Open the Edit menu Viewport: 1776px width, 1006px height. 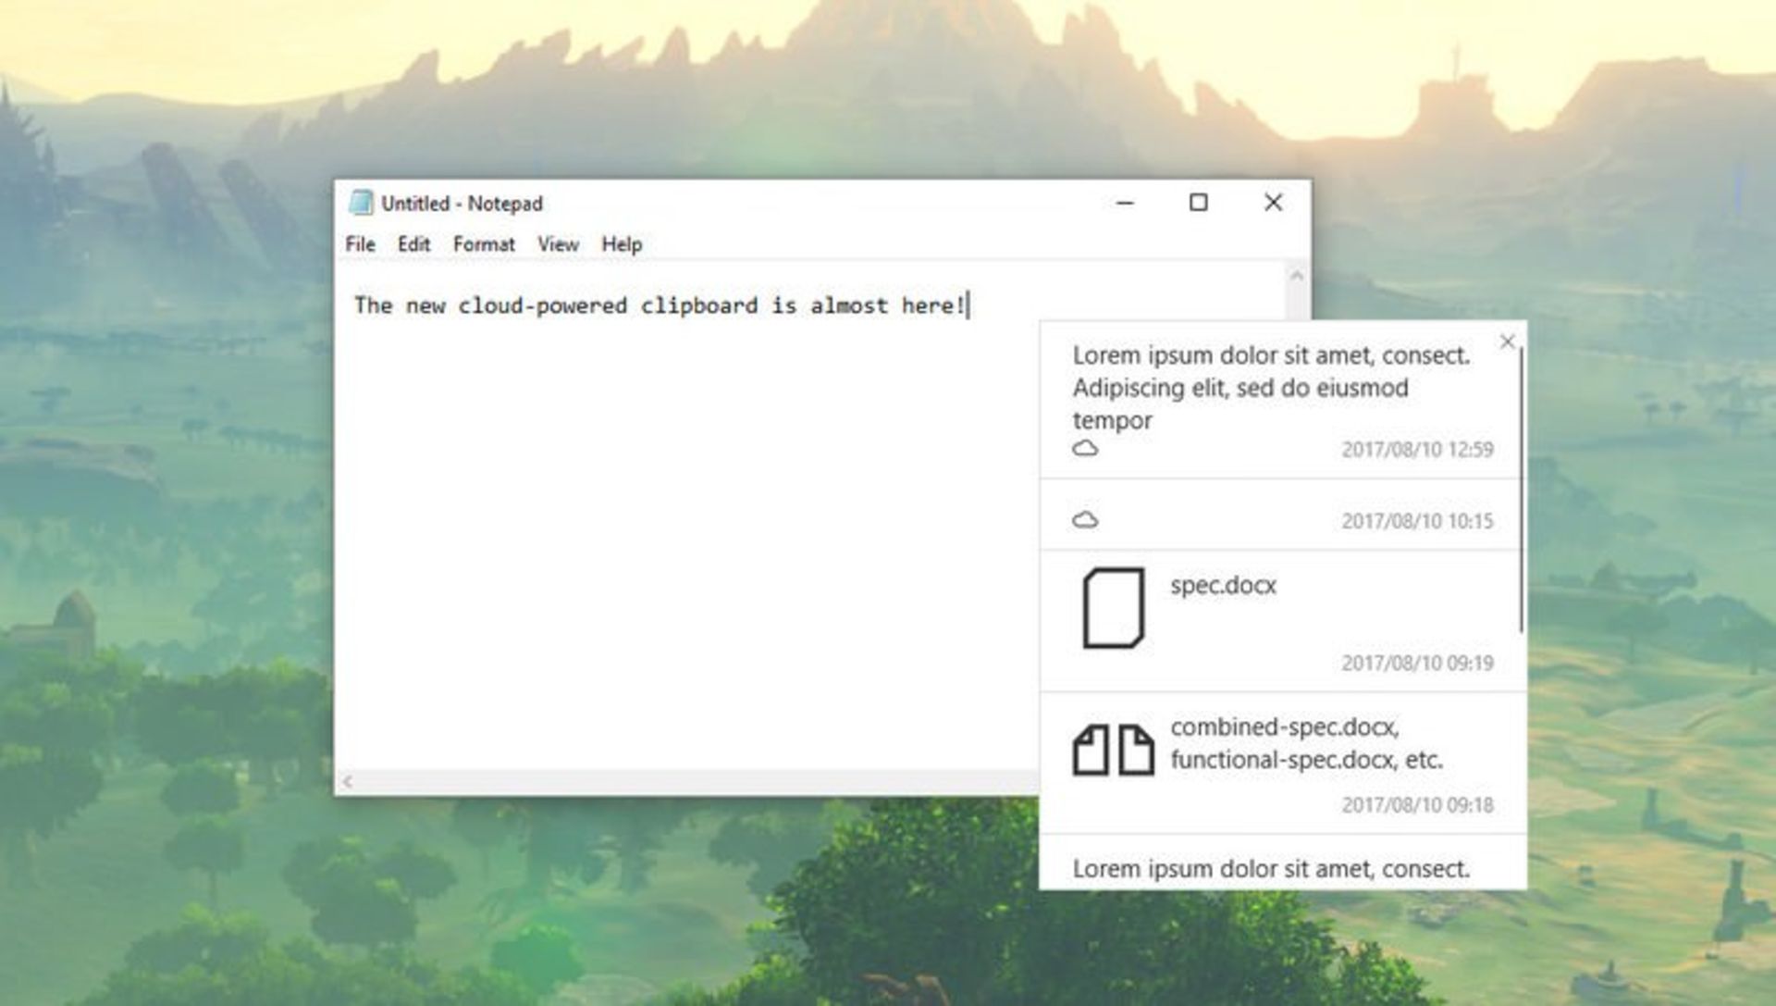[x=413, y=244]
